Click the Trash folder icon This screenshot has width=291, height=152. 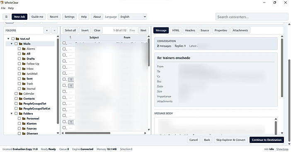[24, 83]
